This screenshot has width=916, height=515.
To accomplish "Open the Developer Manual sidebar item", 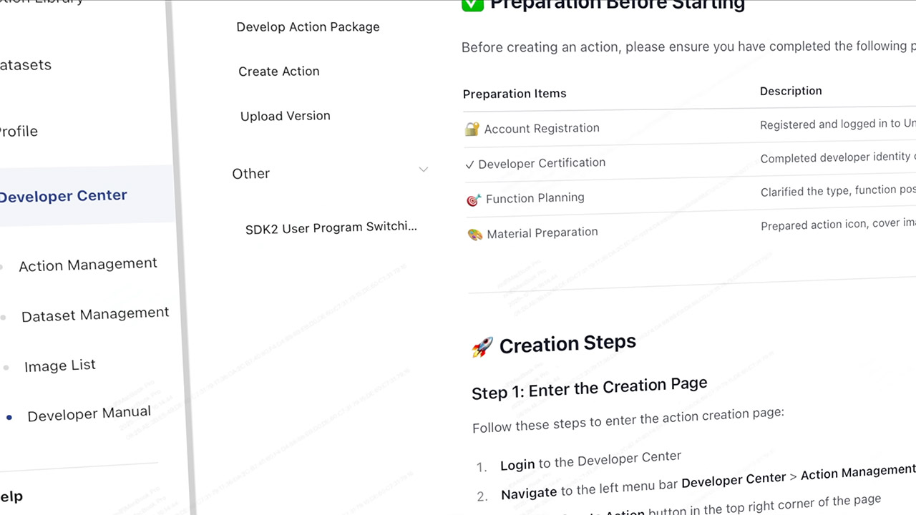I will [x=89, y=414].
